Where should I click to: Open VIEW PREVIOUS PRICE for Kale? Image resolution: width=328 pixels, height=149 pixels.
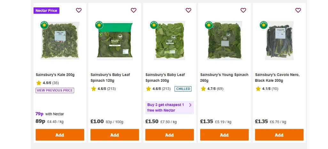click(x=55, y=90)
